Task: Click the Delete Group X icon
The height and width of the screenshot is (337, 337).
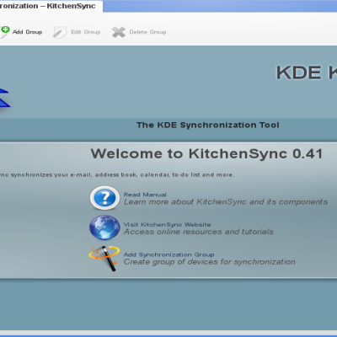Action: [119, 32]
